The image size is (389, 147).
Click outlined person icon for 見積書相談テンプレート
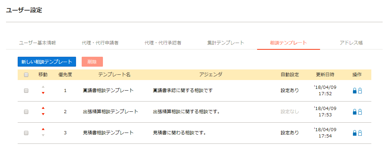pos(360,133)
